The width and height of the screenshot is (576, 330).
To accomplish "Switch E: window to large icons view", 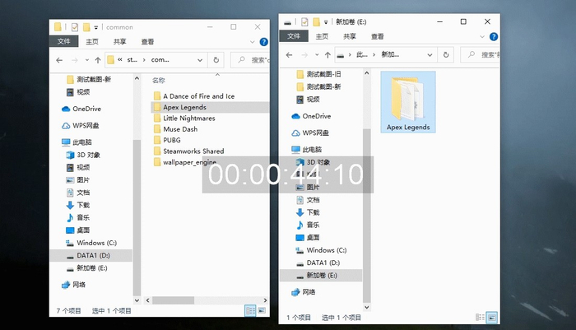I will (492, 317).
